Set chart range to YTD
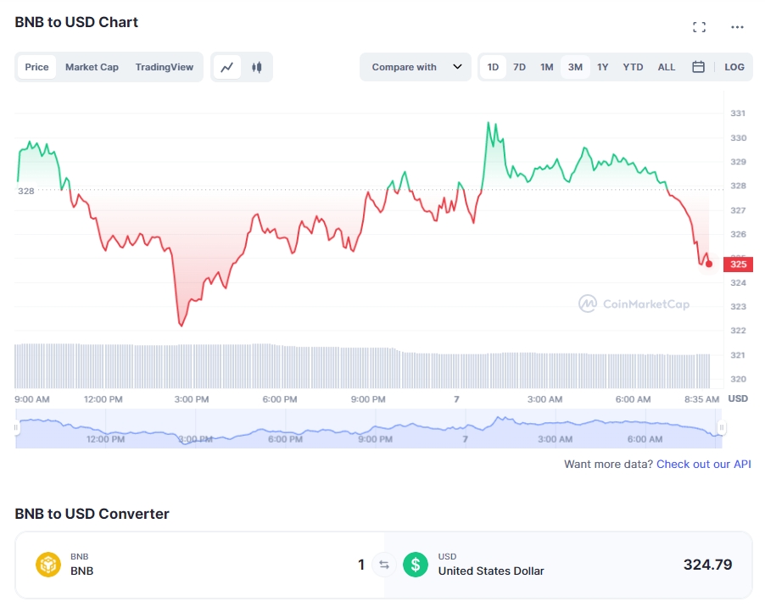Image resolution: width=765 pixels, height=607 pixels. (633, 67)
